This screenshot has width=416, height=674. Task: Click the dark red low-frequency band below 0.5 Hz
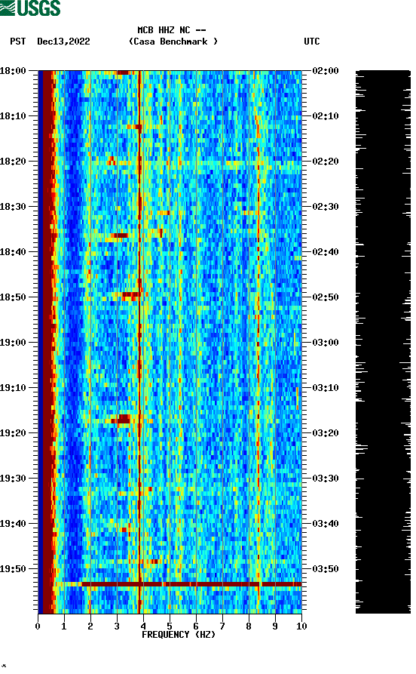pos(47,342)
